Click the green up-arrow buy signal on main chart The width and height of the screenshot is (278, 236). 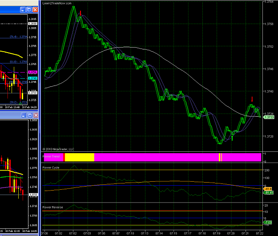pyautogui.click(x=232, y=138)
